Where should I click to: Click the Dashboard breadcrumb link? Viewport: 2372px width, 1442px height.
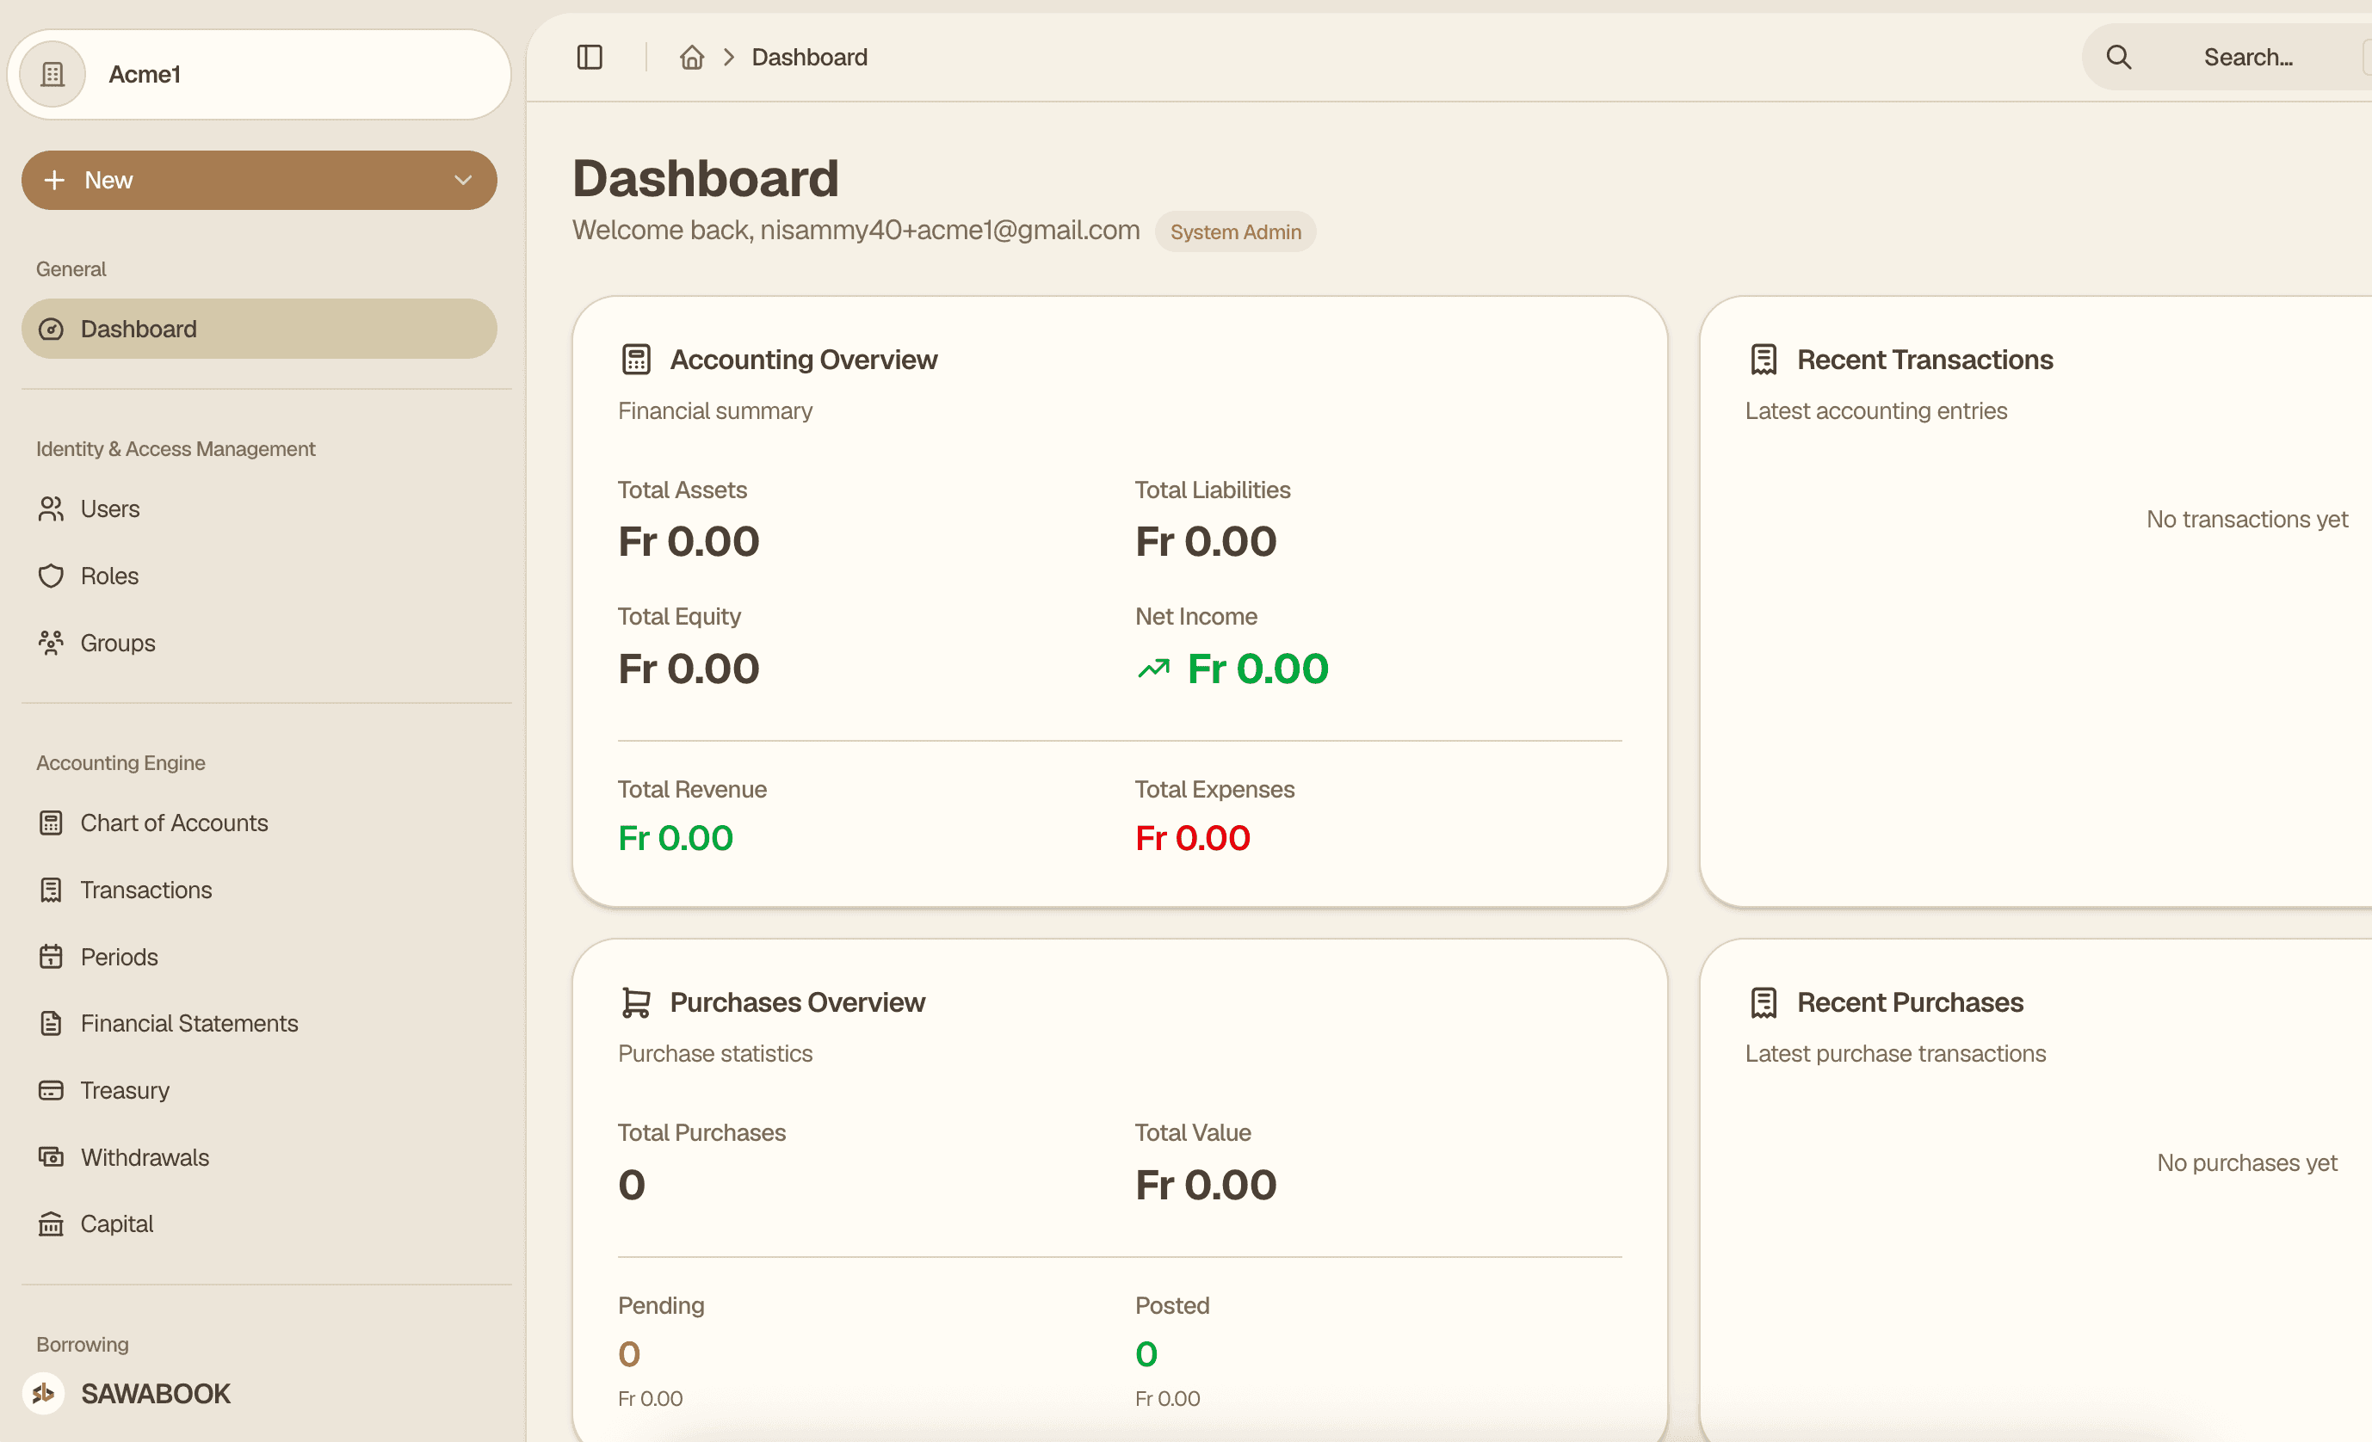[x=810, y=58]
